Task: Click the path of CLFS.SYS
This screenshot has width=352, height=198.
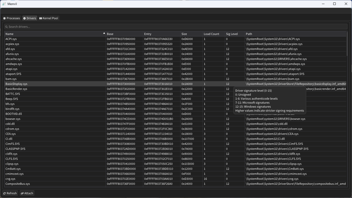Action: point(273,159)
